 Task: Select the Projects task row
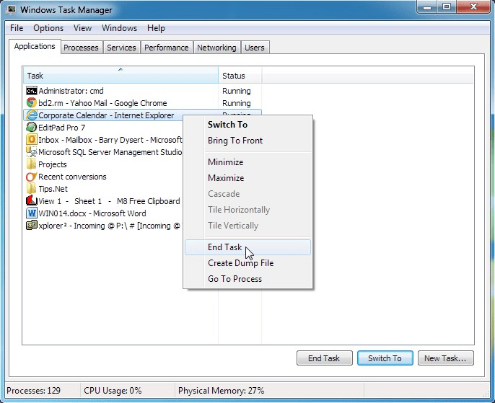(103, 164)
